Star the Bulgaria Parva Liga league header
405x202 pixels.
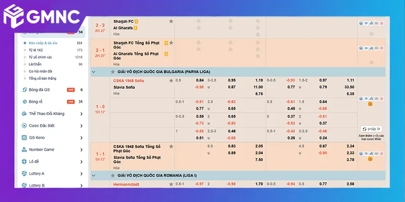(112, 72)
